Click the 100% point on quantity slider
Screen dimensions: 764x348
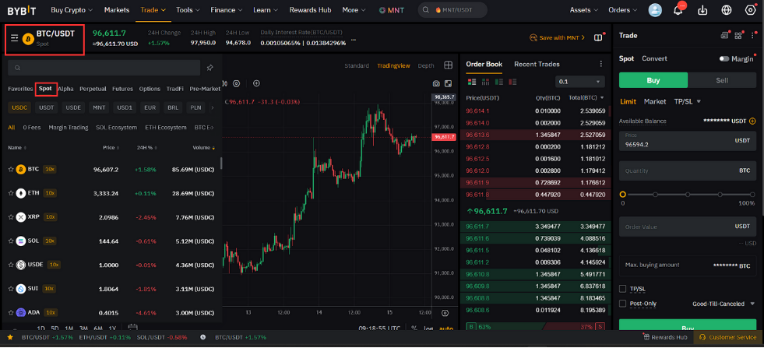click(x=752, y=194)
